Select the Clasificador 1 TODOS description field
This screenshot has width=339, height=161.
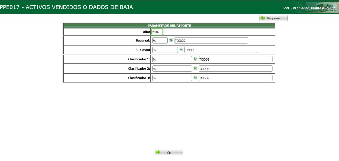coord(236,59)
